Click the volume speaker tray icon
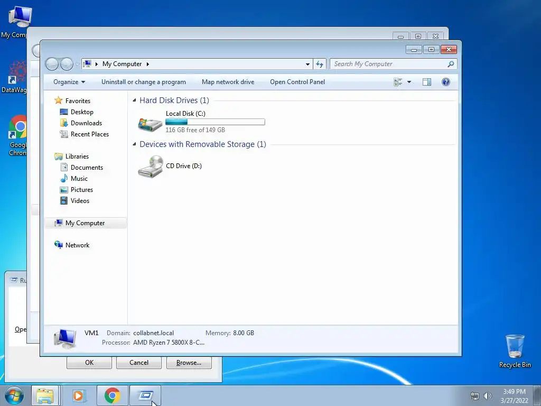 (488, 396)
